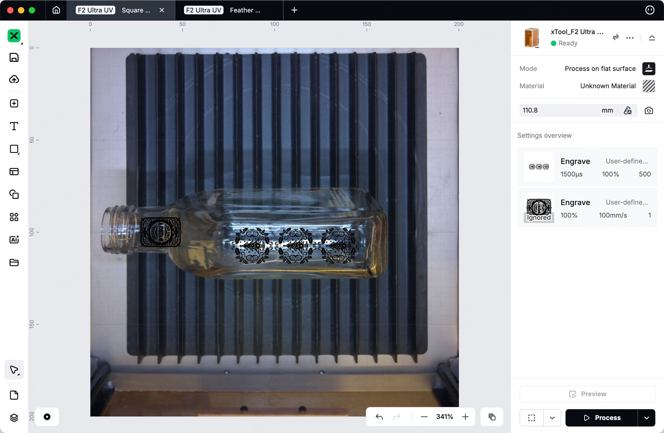Image resolution: width=664 pixels, height=433 pixels.
Task: Open the Layers panel icon
Action: (x=14, y=417)
